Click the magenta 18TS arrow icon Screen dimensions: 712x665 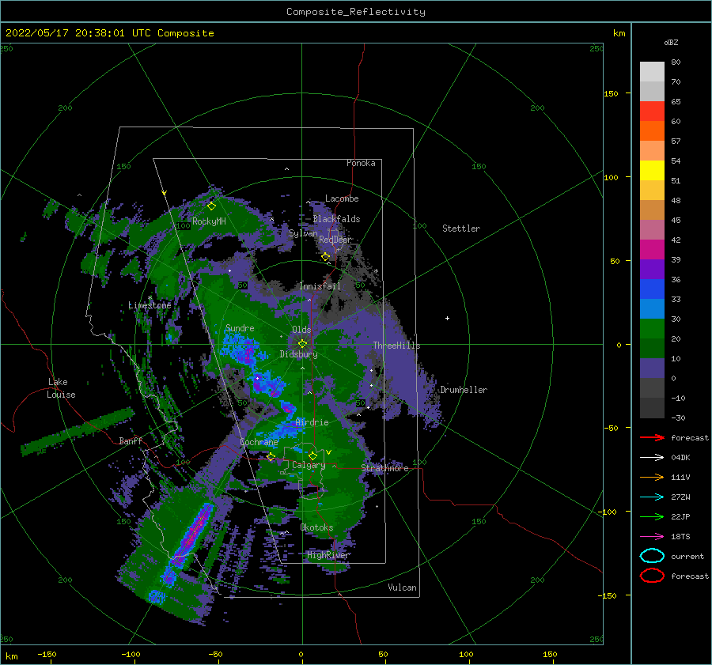point(652,537)
